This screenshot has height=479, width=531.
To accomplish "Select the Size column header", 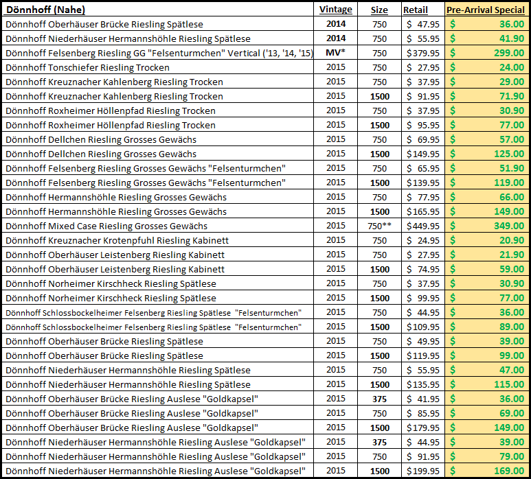I will point(379,10).
